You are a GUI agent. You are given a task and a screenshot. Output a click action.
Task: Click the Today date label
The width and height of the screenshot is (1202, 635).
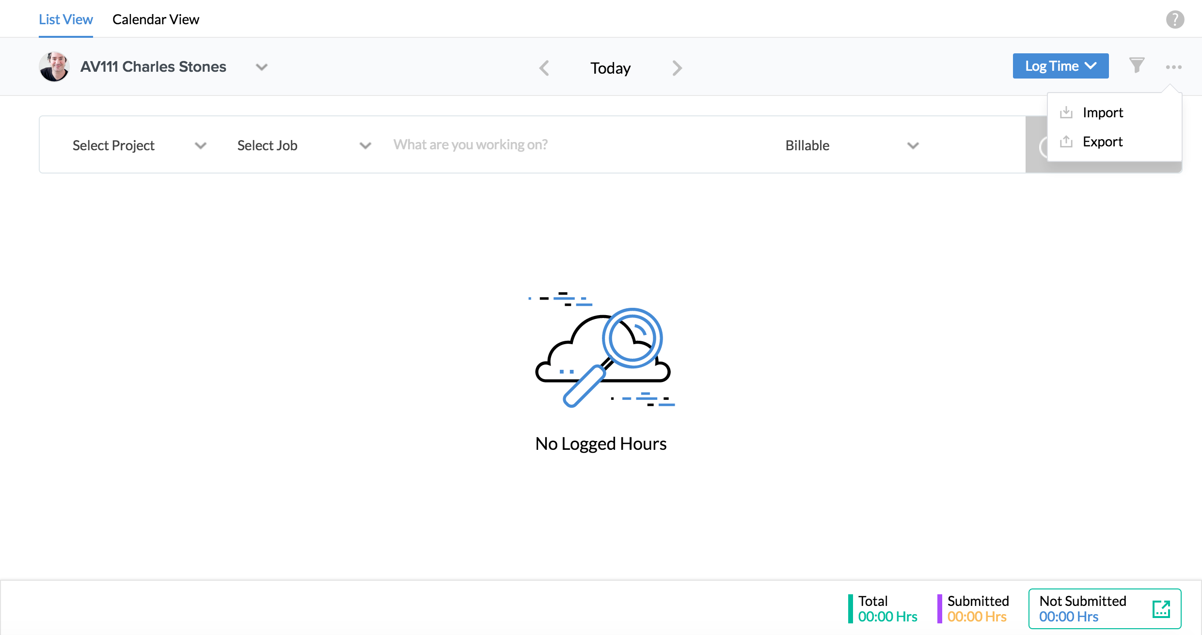(x=610, y=68)
